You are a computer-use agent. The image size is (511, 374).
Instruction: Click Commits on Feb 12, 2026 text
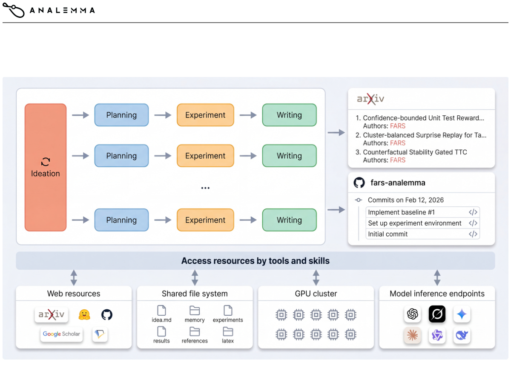(406, 200)
